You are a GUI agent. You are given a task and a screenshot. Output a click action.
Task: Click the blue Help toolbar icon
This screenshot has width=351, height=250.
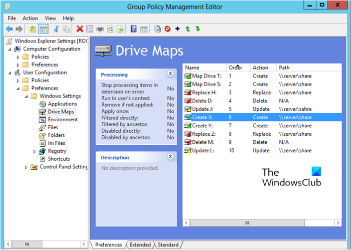point(133,29)
